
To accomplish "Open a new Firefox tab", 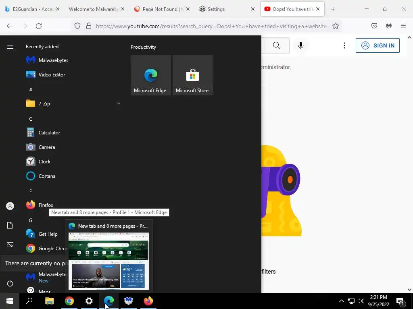I will click(x=333, y=9).
